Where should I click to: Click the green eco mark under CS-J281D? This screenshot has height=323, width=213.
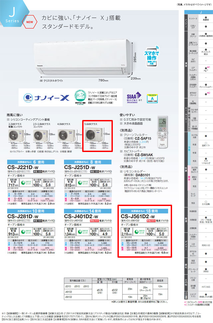tap(26, 232)
